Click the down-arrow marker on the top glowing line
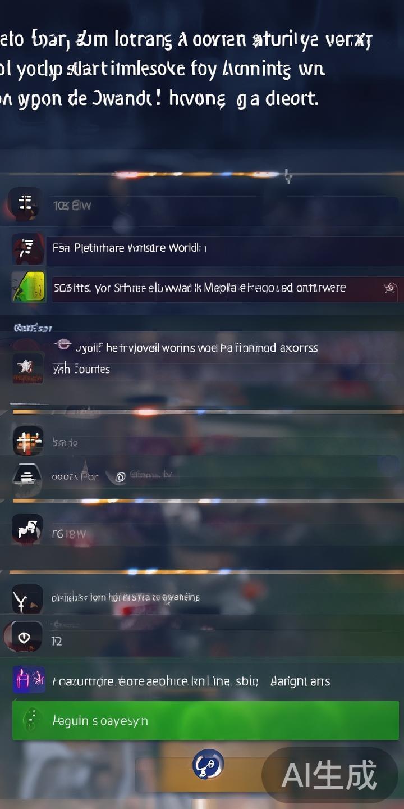This screenshot has width=404, height=809. [x=288, y=176]
